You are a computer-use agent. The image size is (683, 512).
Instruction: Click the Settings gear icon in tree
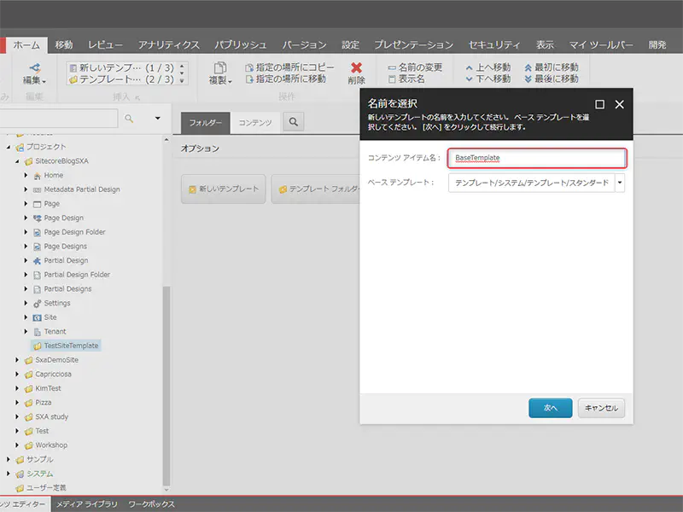(37, 304)
